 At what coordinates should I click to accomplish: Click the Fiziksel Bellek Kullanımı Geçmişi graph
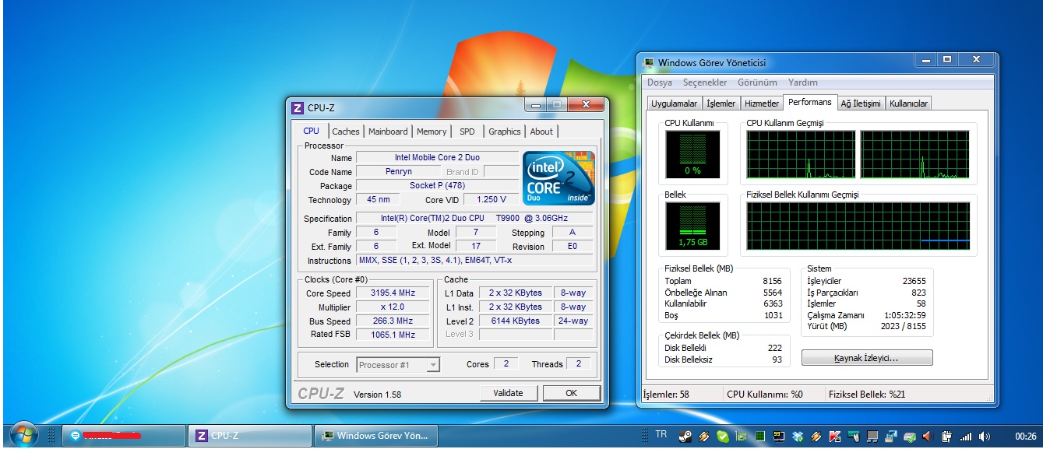coord(858,226)
